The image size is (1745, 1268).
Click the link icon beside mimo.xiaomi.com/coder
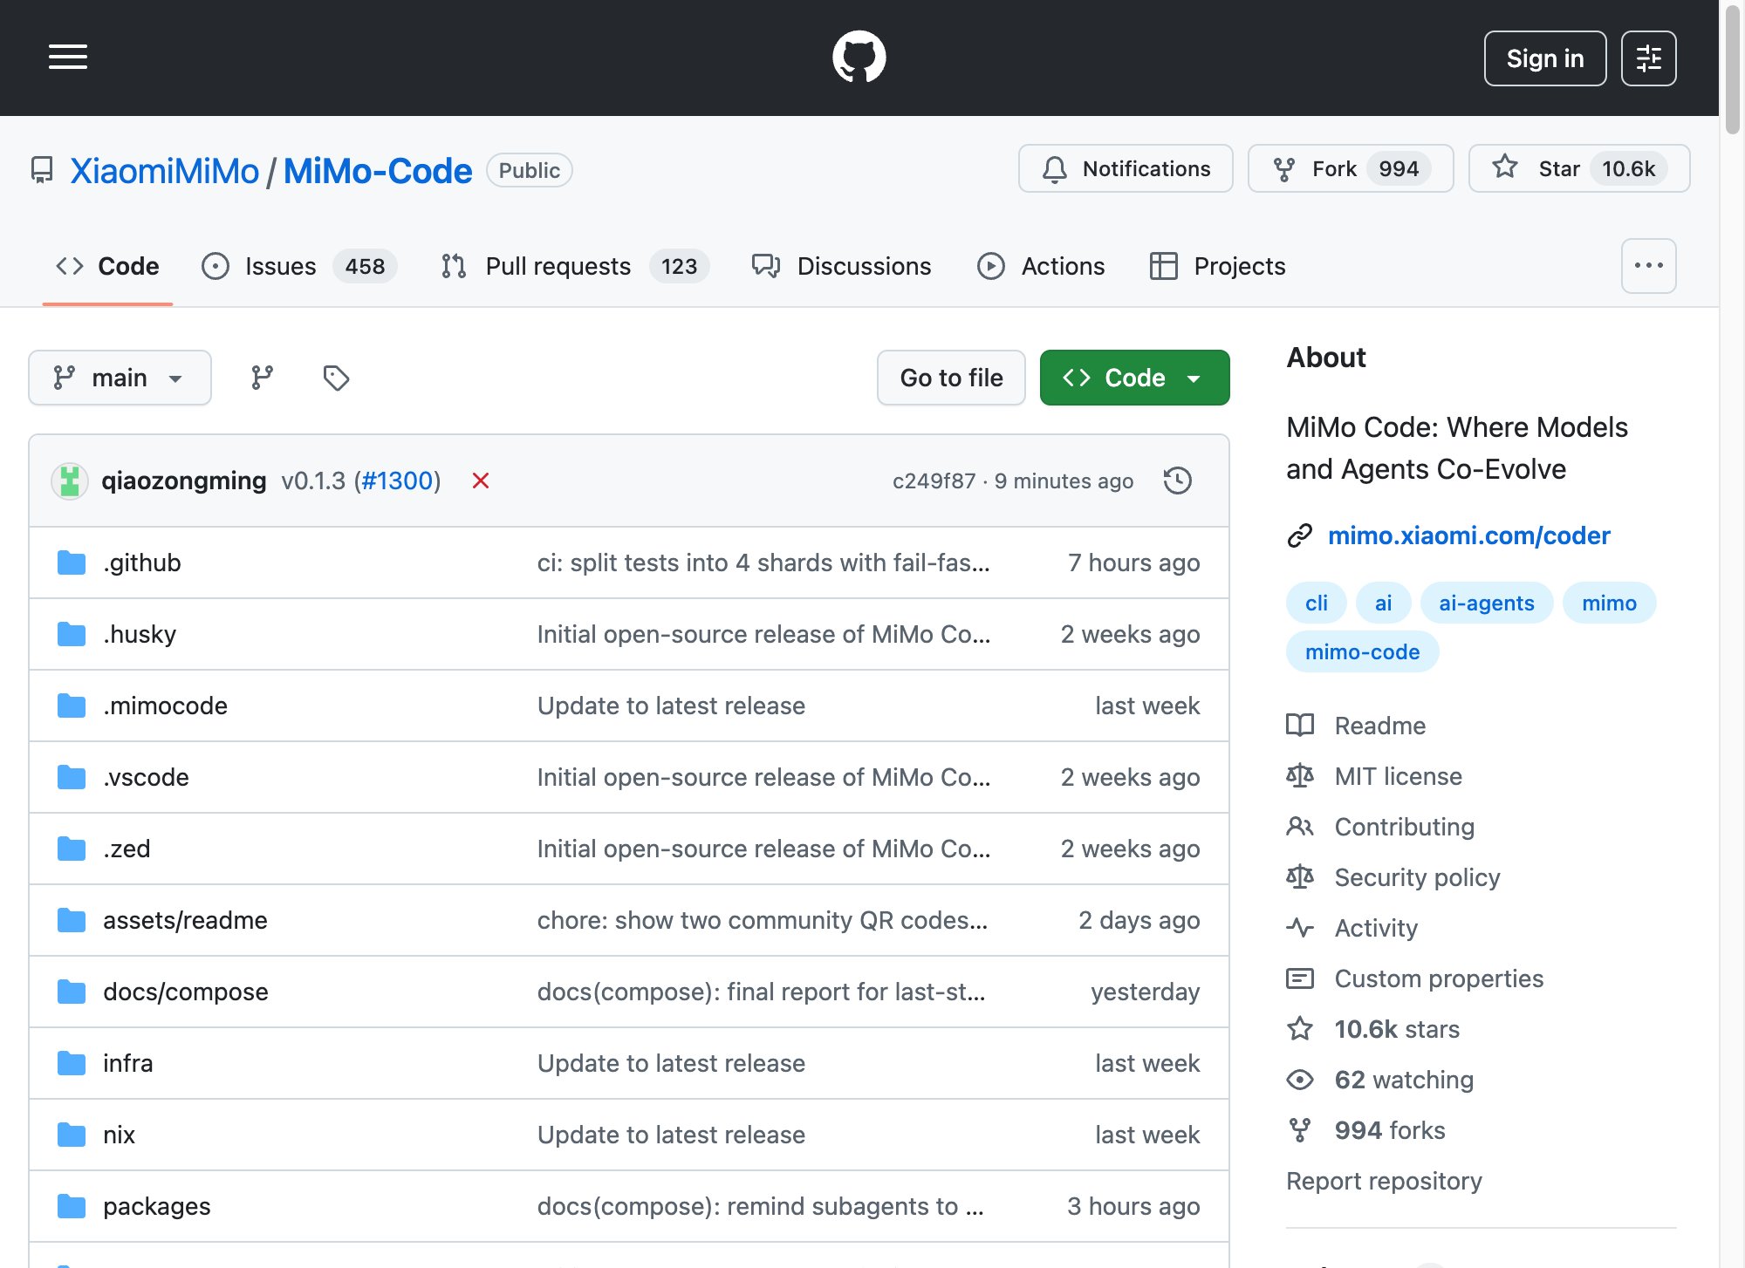[x=1300, y=535]
